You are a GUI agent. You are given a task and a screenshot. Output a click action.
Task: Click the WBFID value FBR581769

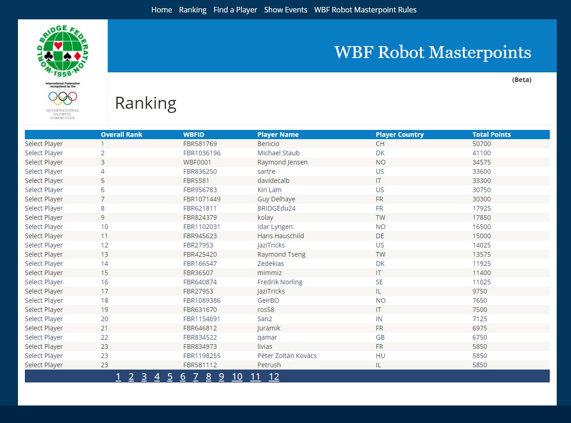[x=200, y=144]
